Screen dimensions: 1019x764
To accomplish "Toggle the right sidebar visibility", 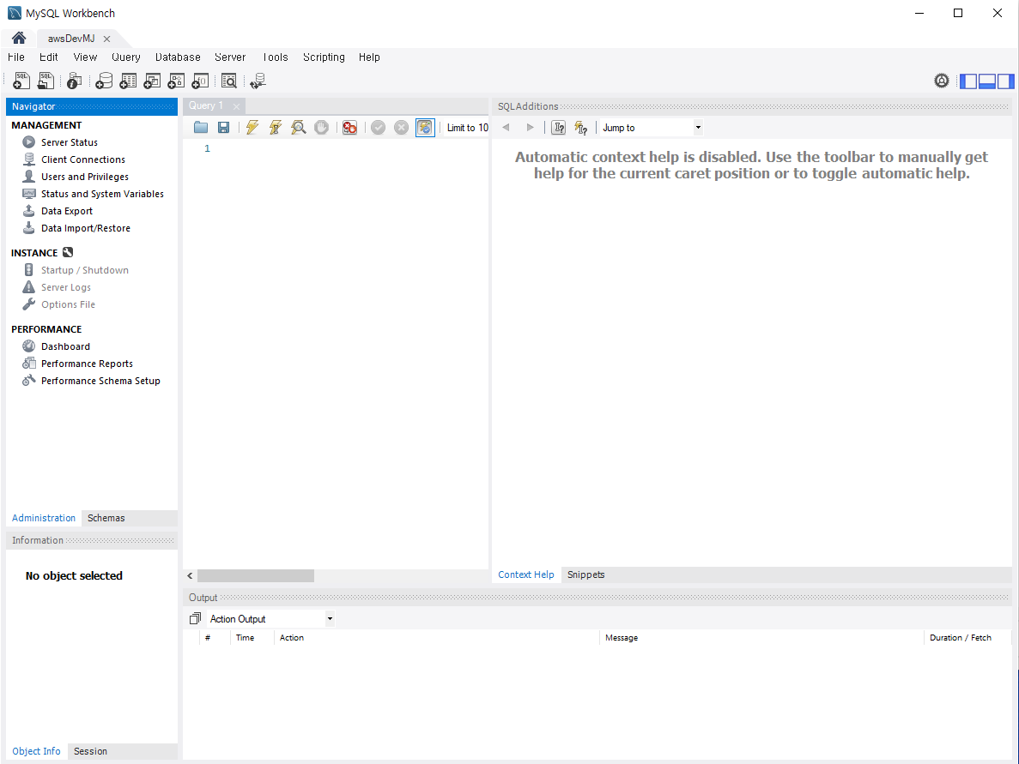I will pos(1005,81).
